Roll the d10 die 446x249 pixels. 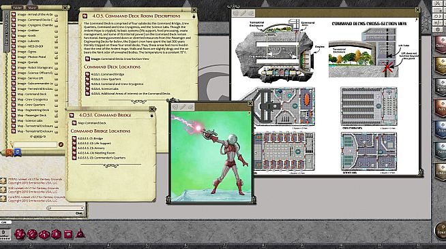(x=44, y=235)
